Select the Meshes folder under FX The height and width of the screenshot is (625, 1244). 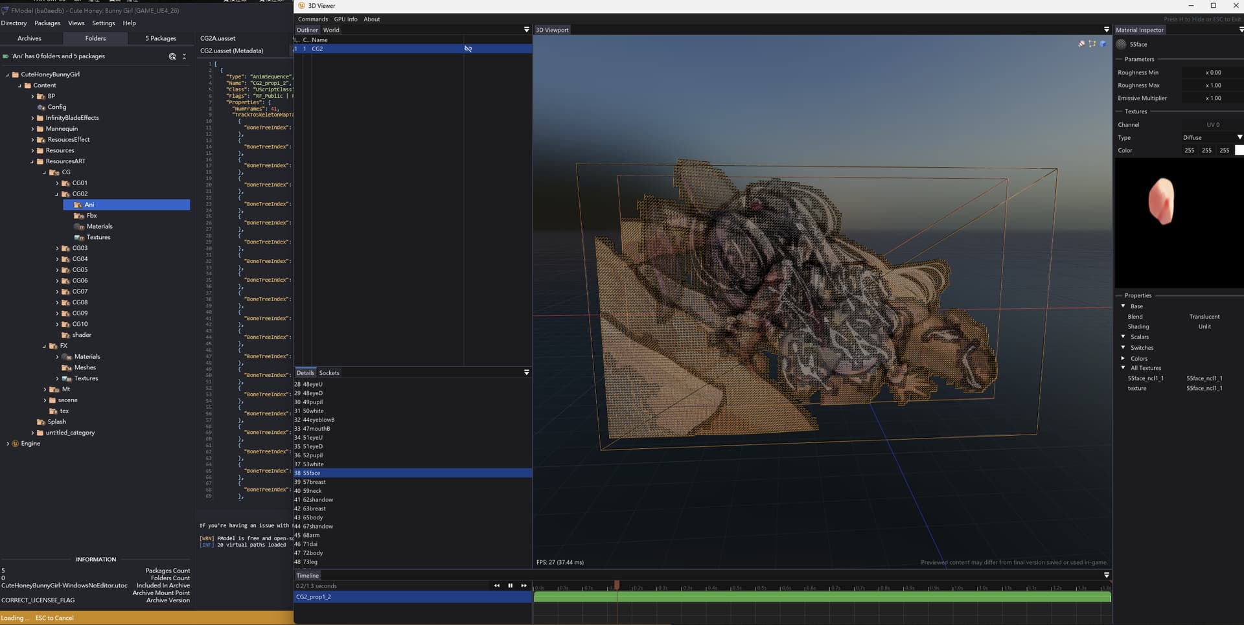pos(85,368)
